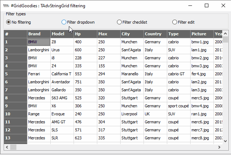
Task: Click the tms application icon in title bar
Action: point(6,5)
